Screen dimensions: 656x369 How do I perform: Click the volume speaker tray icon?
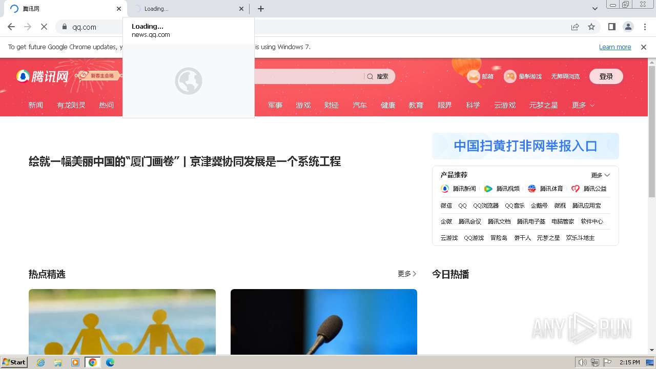[582, 362]
